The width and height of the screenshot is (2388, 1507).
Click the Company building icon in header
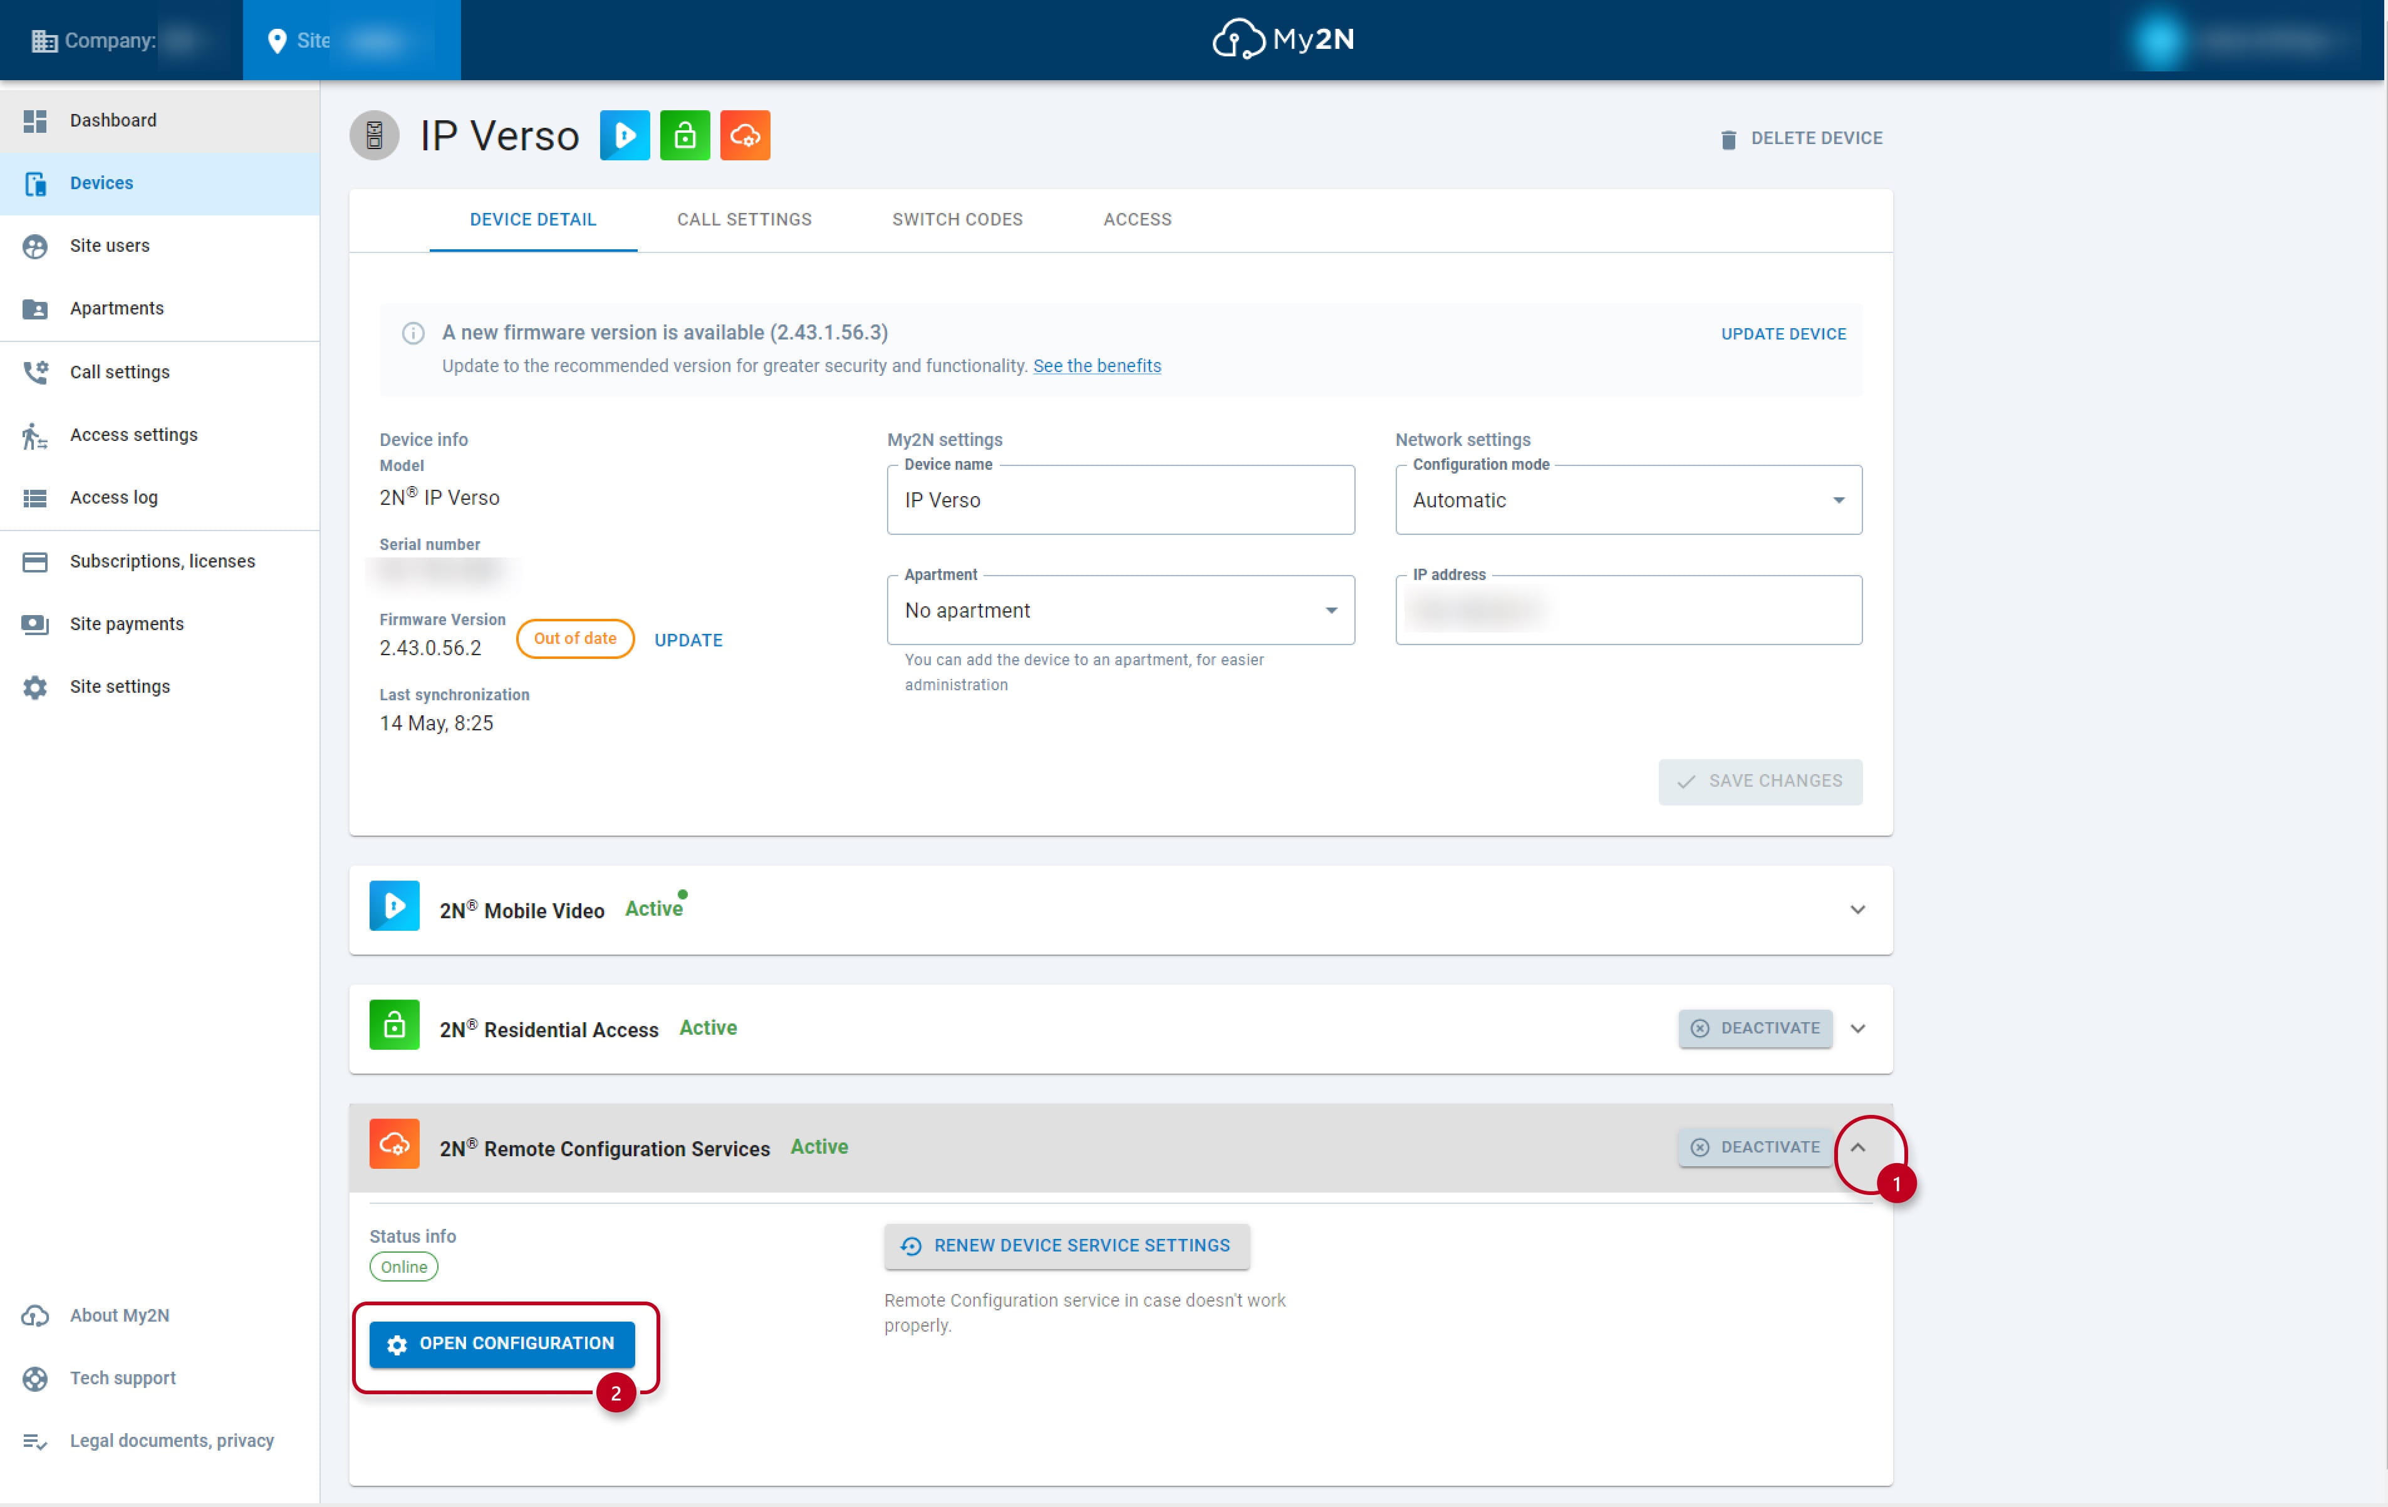pyautogui.click(x=44, y=41)
